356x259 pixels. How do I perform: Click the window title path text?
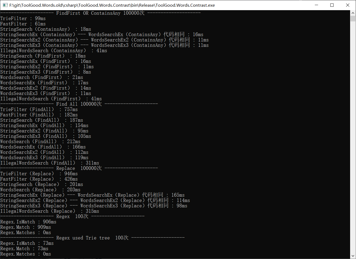pyautogui.click(x=112, y=5)
